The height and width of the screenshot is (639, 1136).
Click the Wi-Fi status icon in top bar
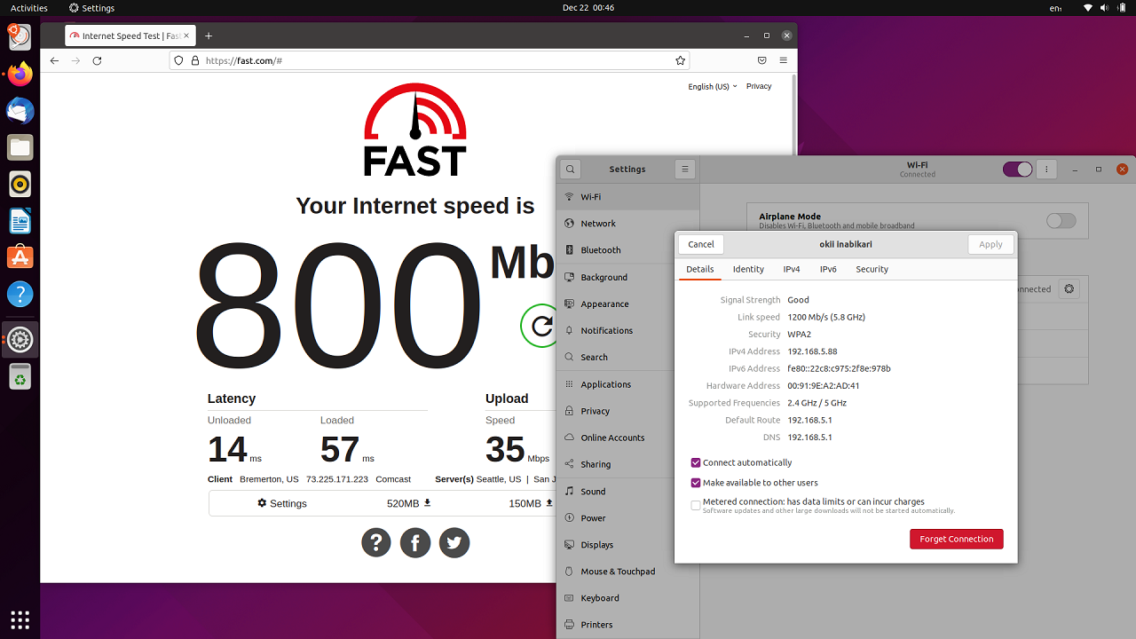click(x=1088, y=8)
